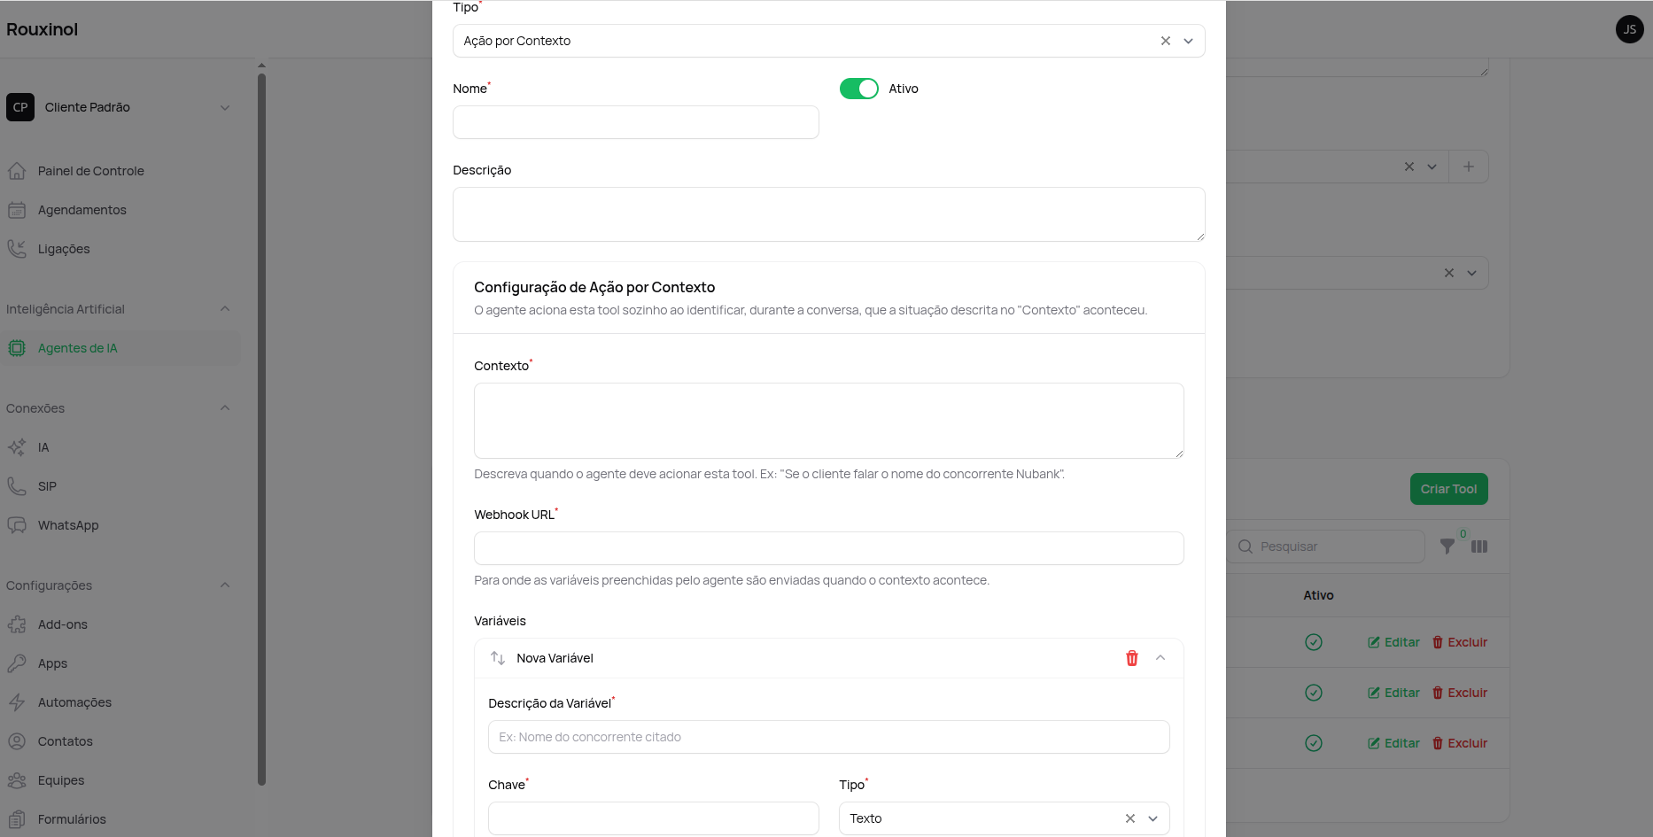Delete the Nova Variável entry with trash icon

(1131, 658)
